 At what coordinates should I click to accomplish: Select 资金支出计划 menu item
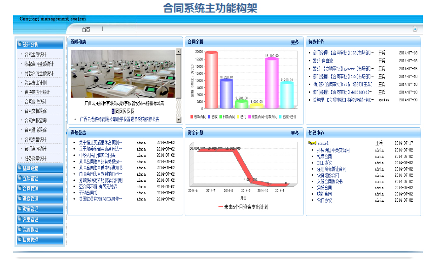[35, 83]
